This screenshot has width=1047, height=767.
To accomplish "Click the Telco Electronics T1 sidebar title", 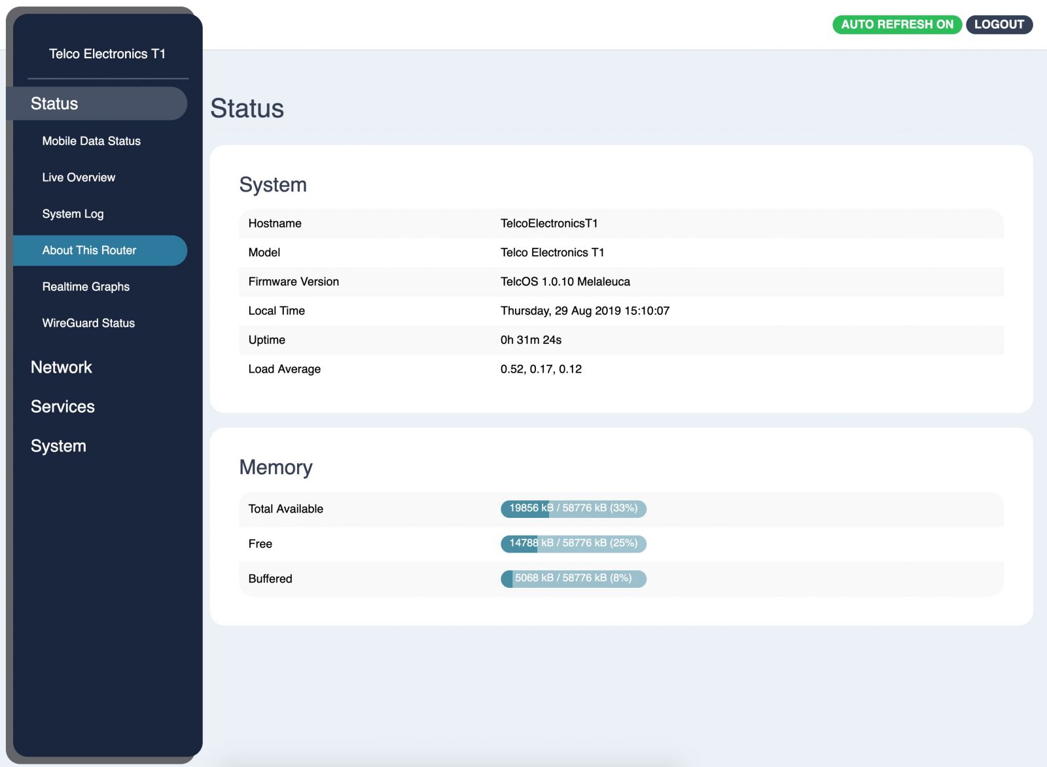I will coord(107,54).
